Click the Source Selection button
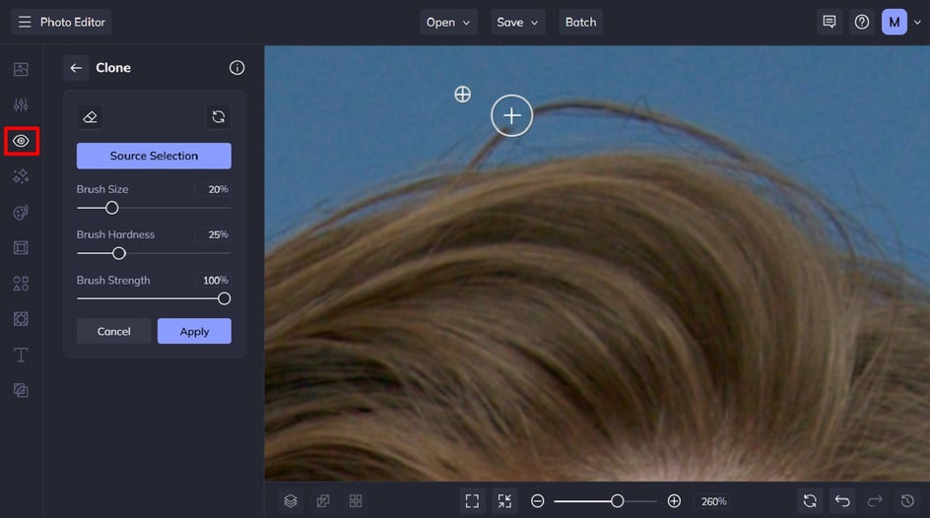 pos(154,156)
